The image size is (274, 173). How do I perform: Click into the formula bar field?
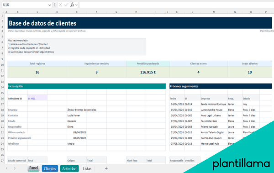click(x=176, y=5)
